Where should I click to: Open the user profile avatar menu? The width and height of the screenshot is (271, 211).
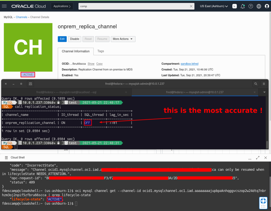click(267, 6)
